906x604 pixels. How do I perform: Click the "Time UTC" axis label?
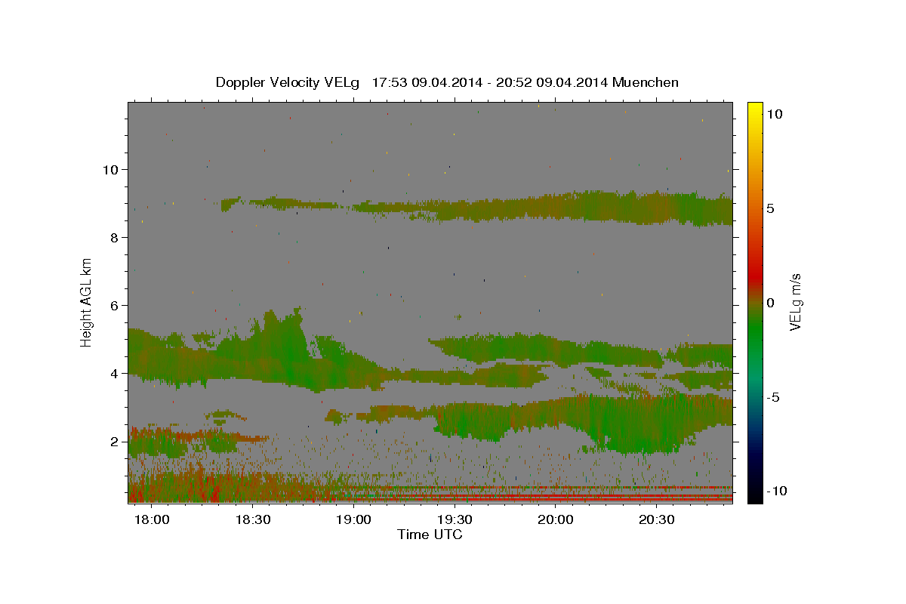(x=430, y=535)
